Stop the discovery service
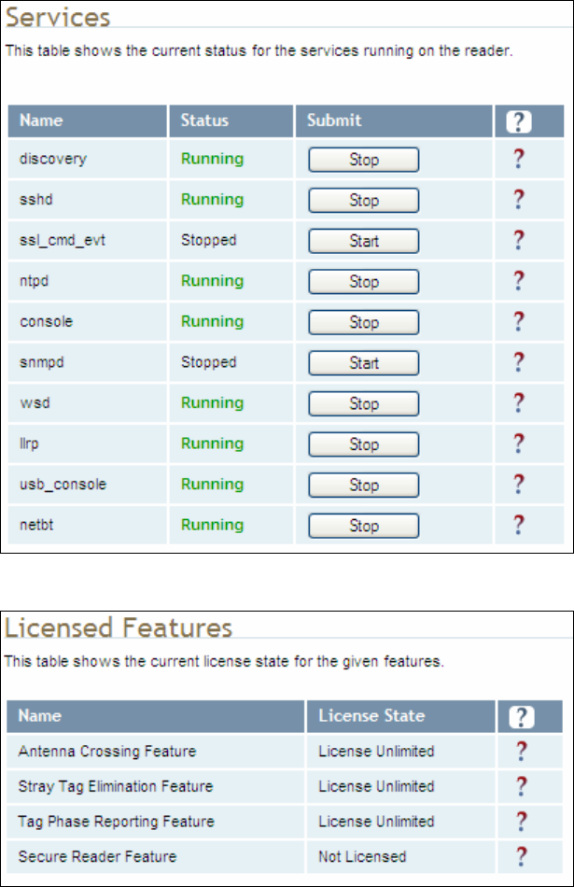This screenshot has width=574, height=887. click(x=364, y=160)
